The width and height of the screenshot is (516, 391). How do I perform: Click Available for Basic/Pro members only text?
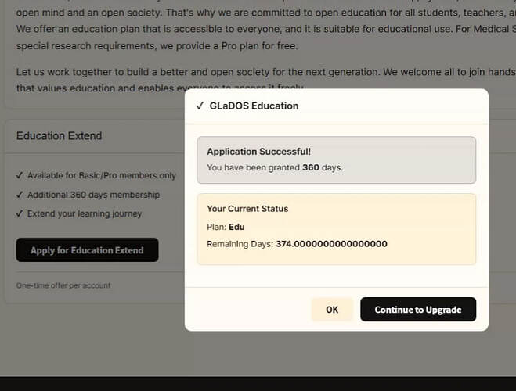pyautogui.click(x=102, y=175)
